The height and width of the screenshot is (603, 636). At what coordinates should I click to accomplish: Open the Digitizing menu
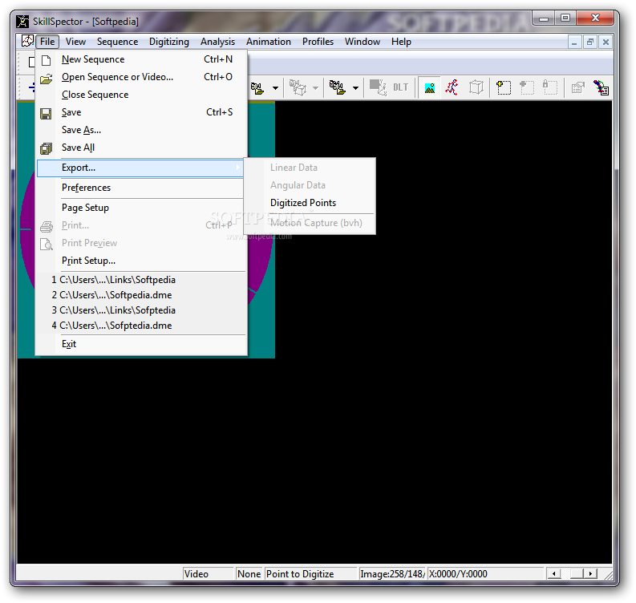pos(169,42)
